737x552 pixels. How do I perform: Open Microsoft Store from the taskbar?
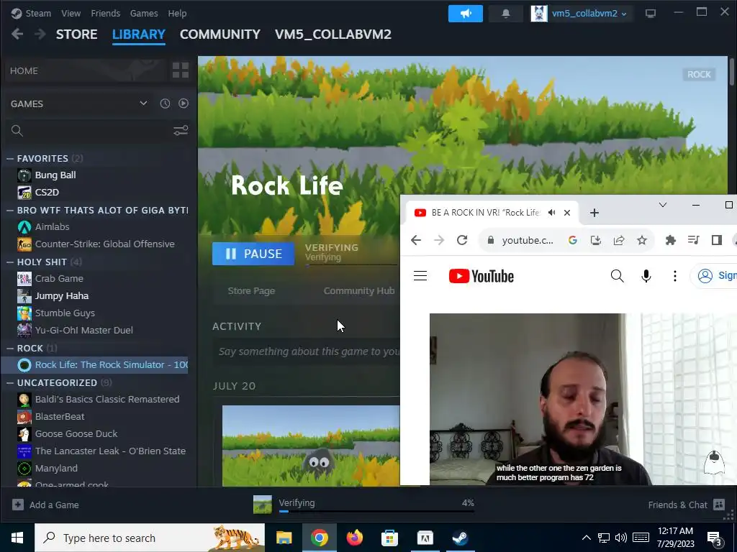click(389, 538)
